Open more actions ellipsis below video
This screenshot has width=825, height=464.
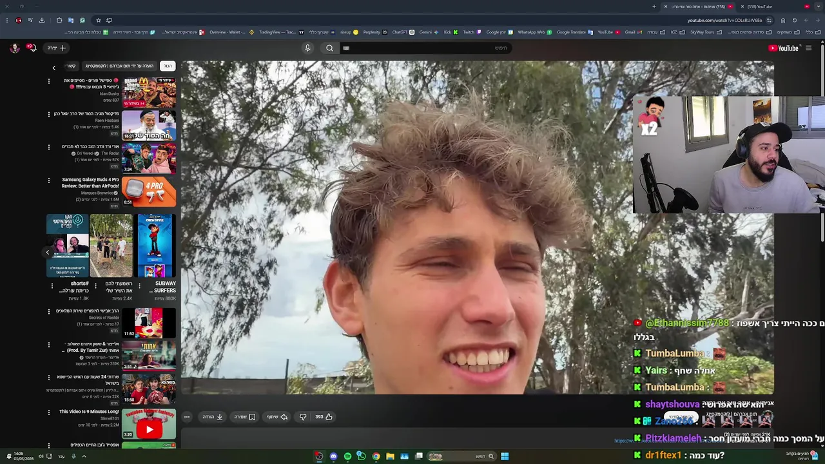187,417
